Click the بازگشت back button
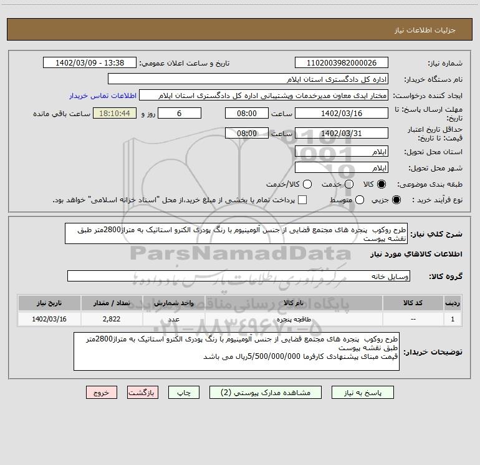The image size is (480, 465). point(143,393)
